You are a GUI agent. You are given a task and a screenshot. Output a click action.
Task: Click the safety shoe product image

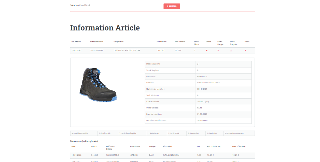[98, 85]
